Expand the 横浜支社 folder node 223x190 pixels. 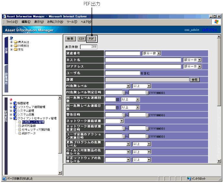click(11, 42)
